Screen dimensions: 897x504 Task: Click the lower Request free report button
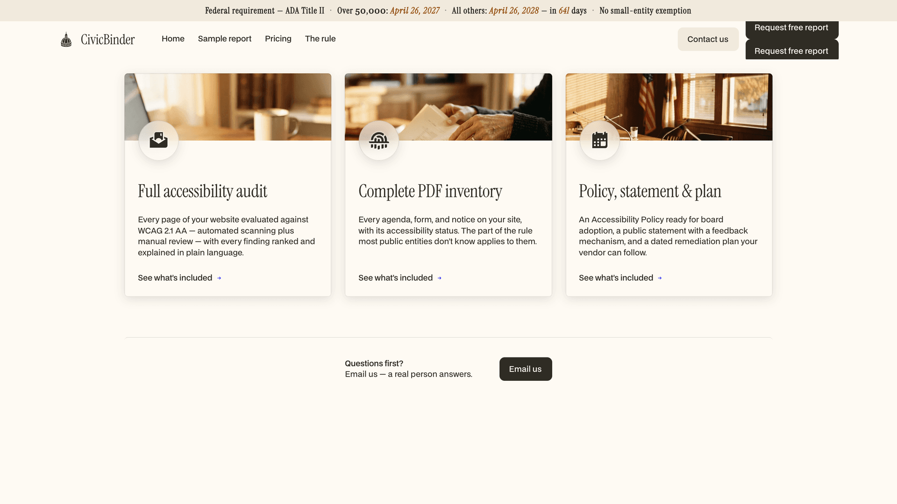coord(791,50)
